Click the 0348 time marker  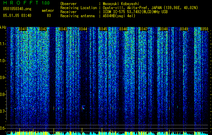(x=164, y=29)
